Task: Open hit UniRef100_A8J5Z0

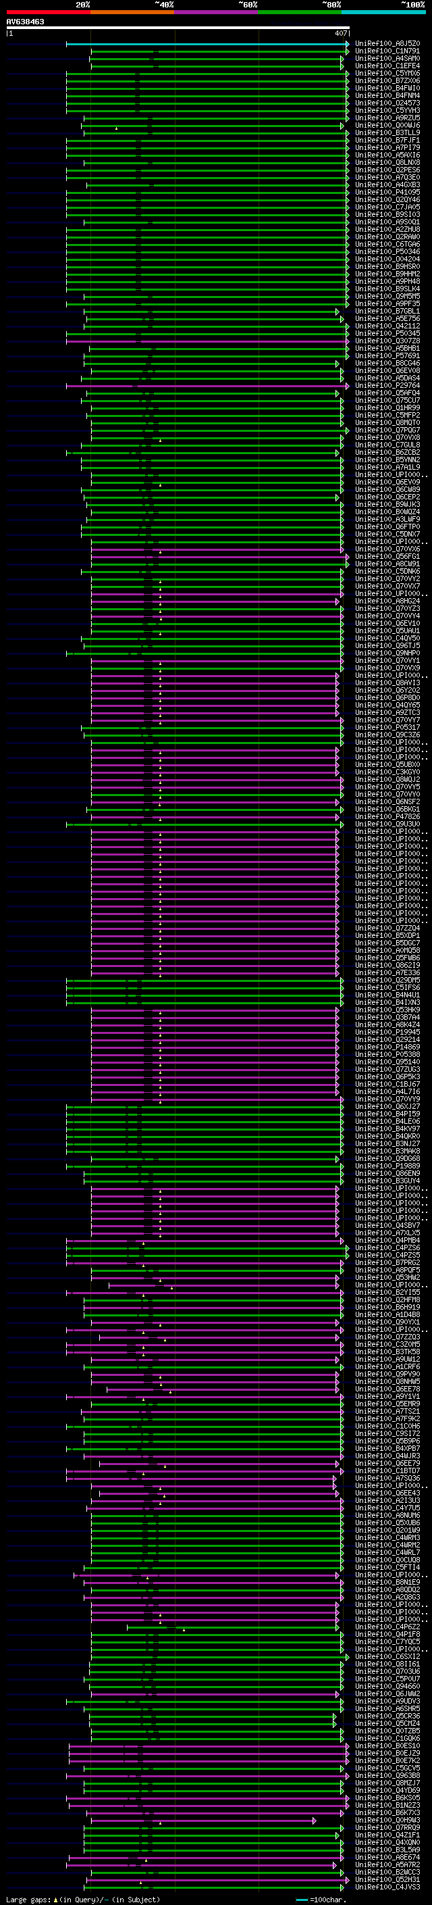Action: (387, 44)
